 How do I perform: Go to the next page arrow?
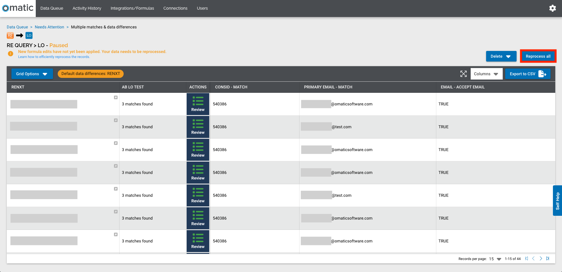point(541,259)
